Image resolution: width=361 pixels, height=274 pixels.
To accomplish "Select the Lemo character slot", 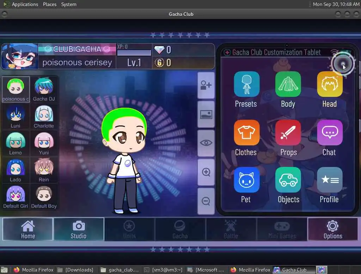I will coord(16,143).
